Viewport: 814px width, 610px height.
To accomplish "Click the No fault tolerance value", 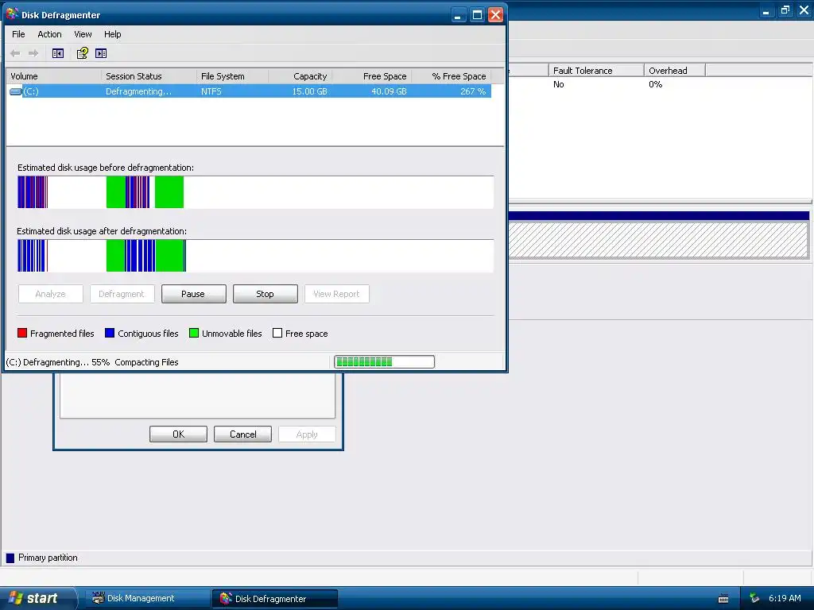I will 559,84.
